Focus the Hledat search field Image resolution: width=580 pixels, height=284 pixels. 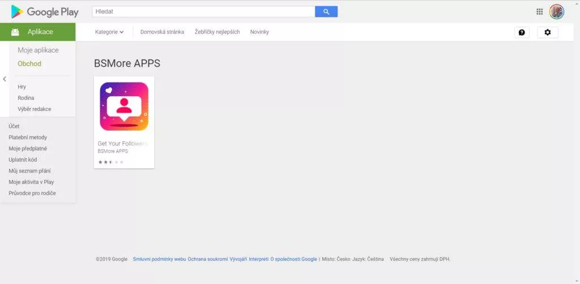pyautogui.click(x=203, y=11)
